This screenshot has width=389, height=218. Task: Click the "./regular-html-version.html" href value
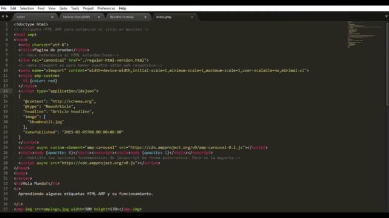pos(114,61)
